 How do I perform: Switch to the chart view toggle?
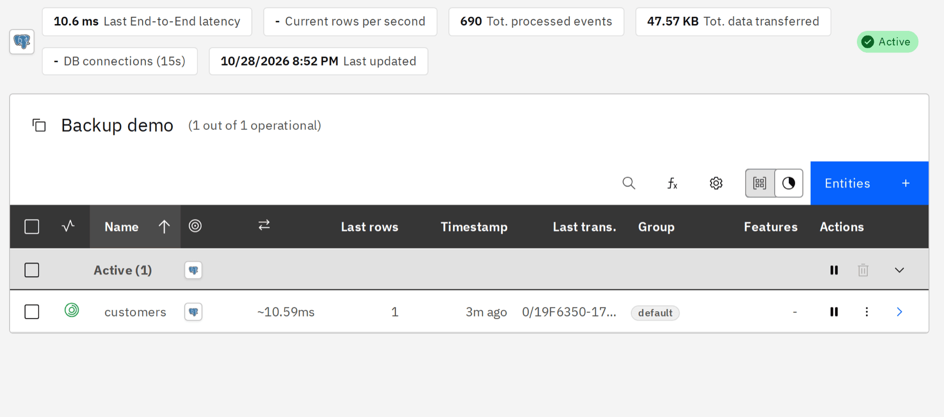tap(789, 183)
